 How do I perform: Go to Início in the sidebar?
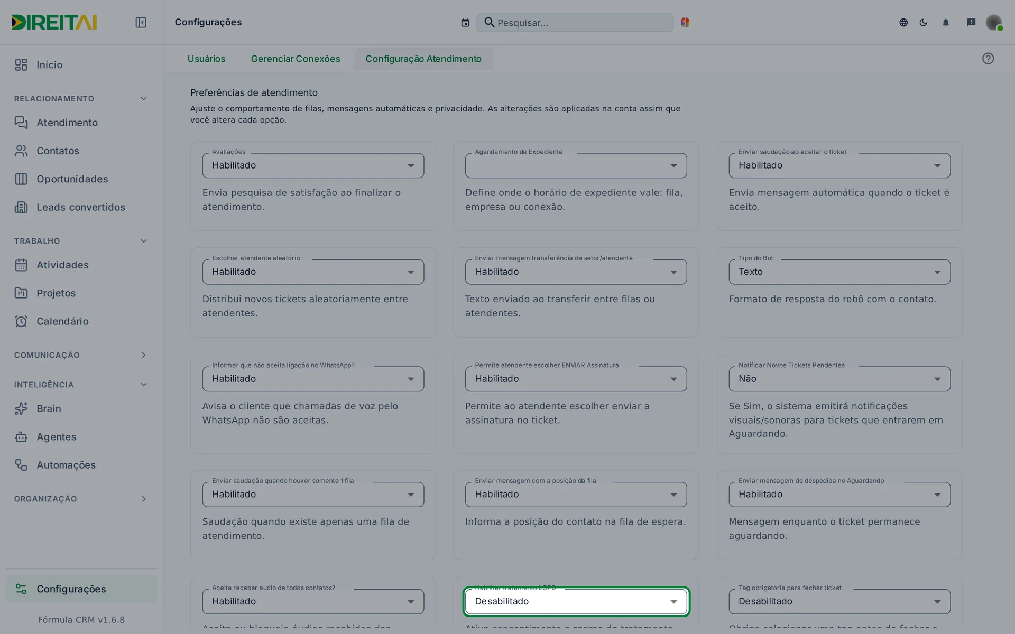(x=81, y=65)
